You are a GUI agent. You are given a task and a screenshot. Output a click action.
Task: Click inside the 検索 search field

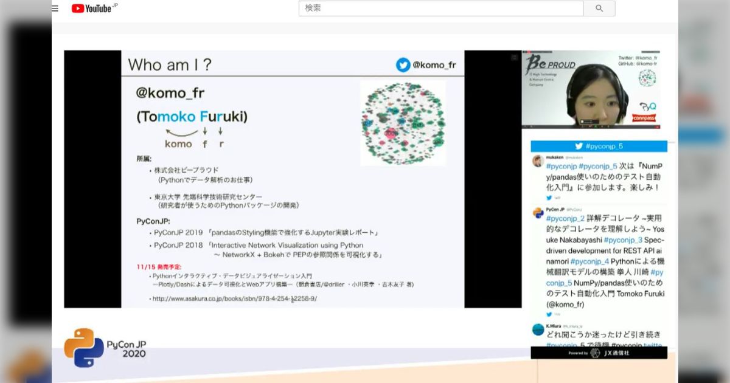(426, 8)
